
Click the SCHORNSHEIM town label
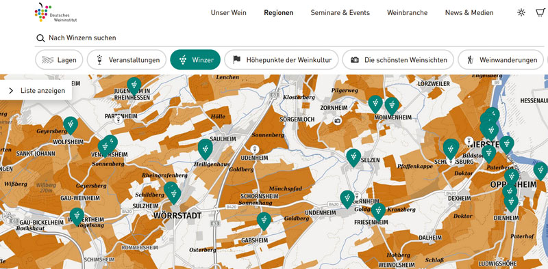click(260, 196)
